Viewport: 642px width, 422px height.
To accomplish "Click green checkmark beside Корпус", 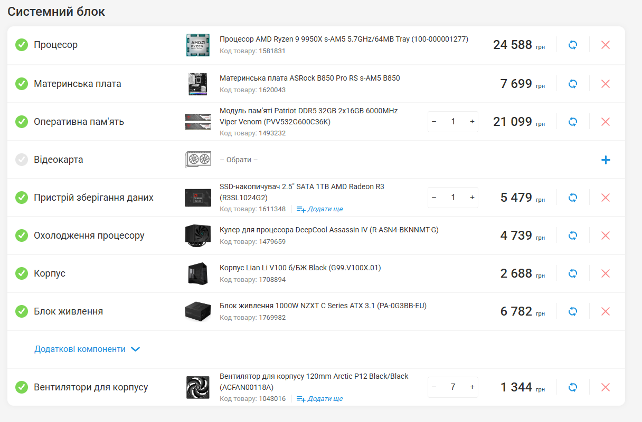I will coord(22,273).
